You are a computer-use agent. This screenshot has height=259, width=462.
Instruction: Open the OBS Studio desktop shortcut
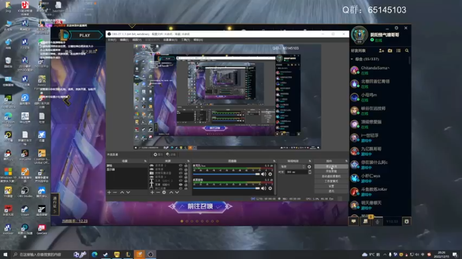coord(25,192)
